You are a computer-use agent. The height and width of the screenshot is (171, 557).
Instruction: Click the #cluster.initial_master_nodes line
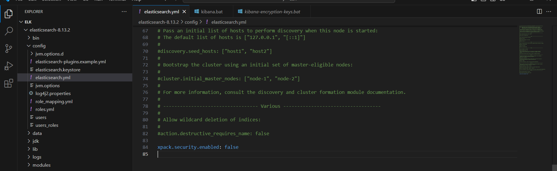coord(229,79)
